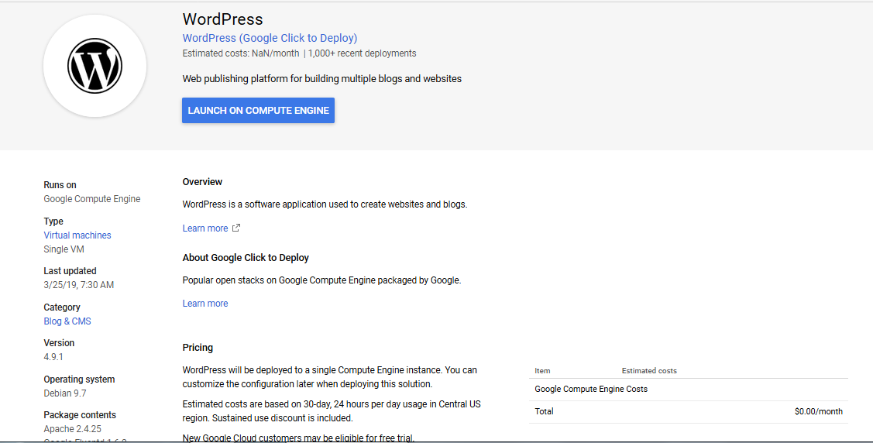This screenshot has width=873, height=443.
Task: Click the Google Compute Engine Costs row
Action: point(689,389)
